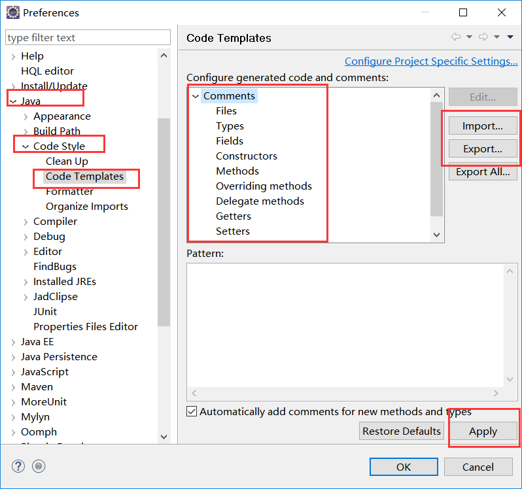Image resolution: width=522 pixels, height=489 pixels.
Task: Click the Preferences window title icon
Action: tap(13, 12)
